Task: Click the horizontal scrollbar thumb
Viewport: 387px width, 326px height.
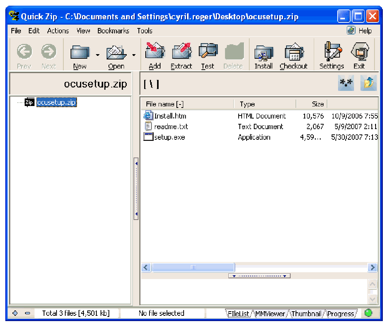Action: [193, 267]
